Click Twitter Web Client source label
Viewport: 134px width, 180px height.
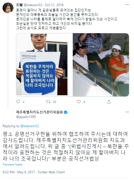point(51,172)
